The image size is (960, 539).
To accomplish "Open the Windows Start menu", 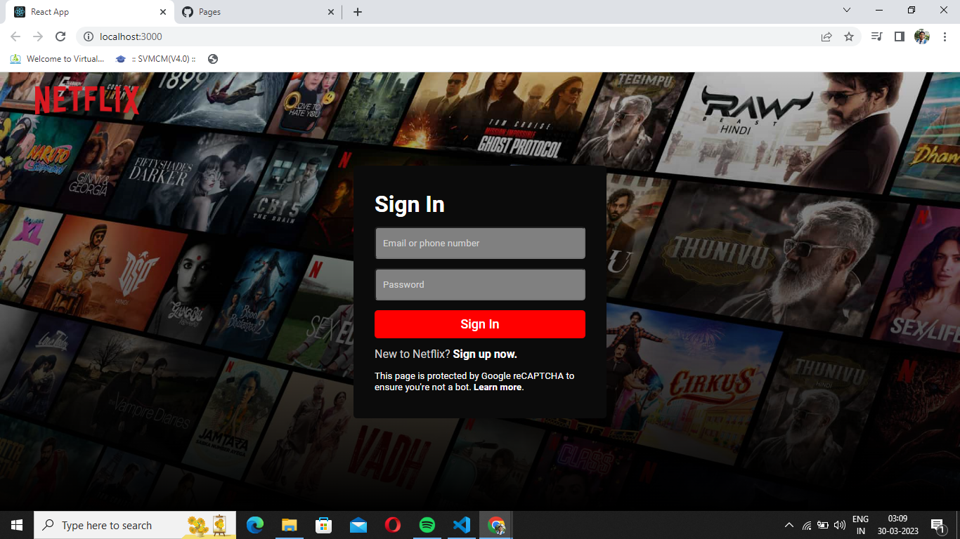I will click(17, 525).
